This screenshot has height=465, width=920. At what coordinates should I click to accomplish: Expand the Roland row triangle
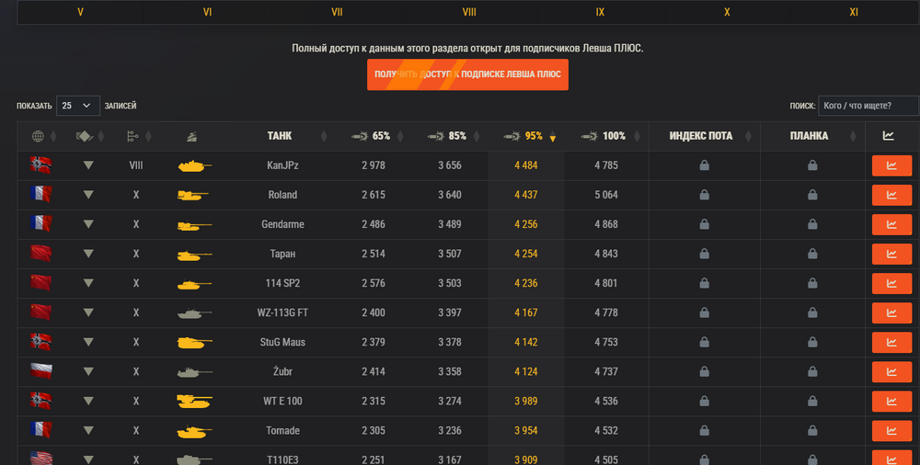tap(88, 195)
